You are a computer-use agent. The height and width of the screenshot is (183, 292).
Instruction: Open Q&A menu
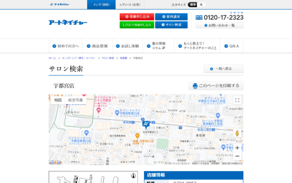(x=232, y=46)
